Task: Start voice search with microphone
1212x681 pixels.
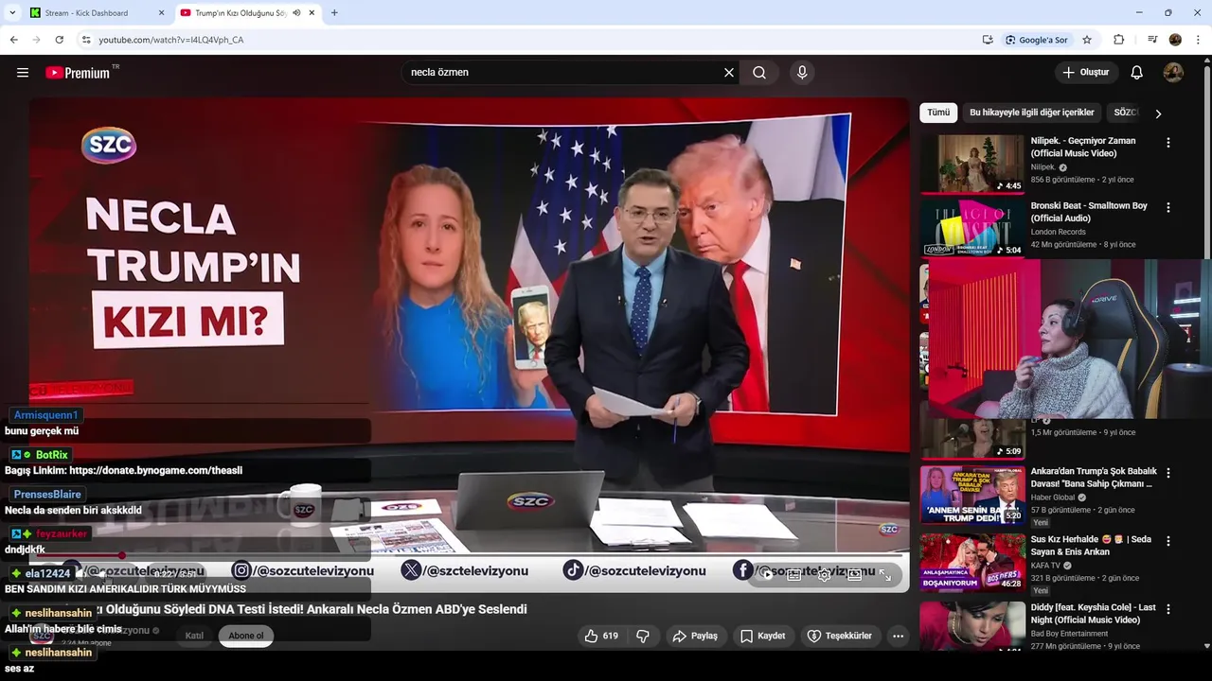Action: coord(802,73)
